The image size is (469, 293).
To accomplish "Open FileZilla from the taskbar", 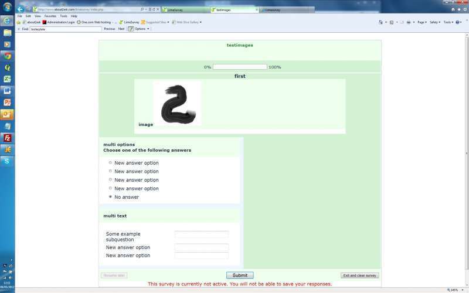I will (7, 138).
